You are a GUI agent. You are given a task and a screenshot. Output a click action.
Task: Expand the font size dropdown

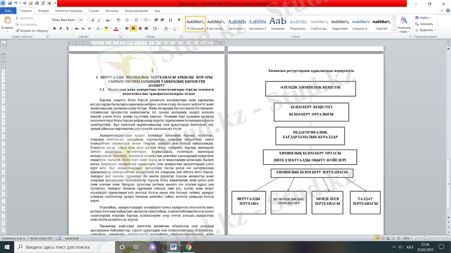pyautogui.click(x=87, y=19)
